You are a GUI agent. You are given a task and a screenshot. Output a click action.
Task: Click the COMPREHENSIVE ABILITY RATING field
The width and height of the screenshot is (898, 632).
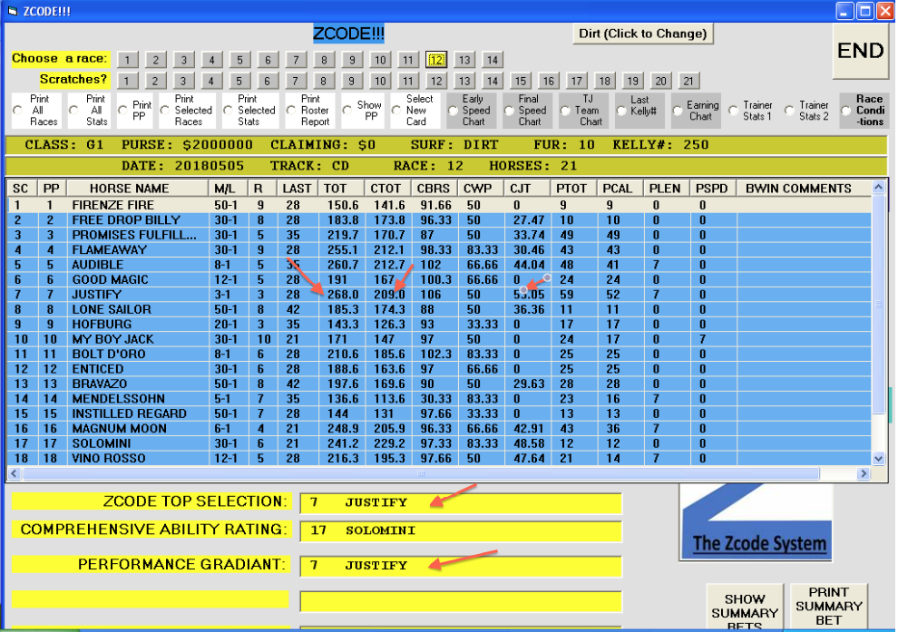(461, 530)
